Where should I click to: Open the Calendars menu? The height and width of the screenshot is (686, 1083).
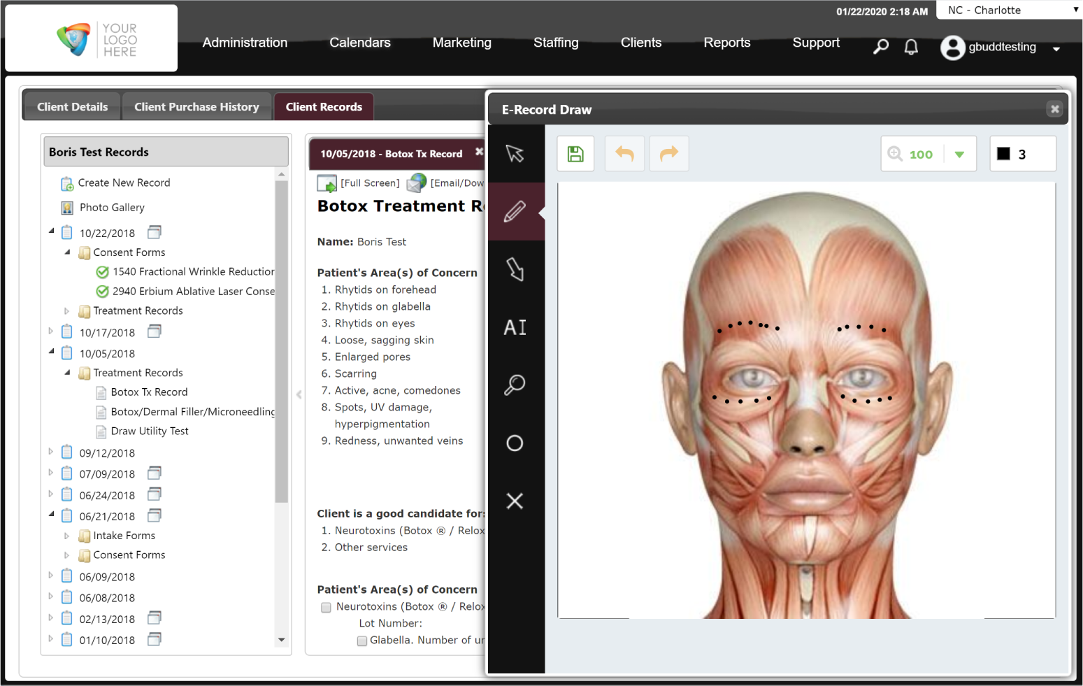(x=360, y=43)
